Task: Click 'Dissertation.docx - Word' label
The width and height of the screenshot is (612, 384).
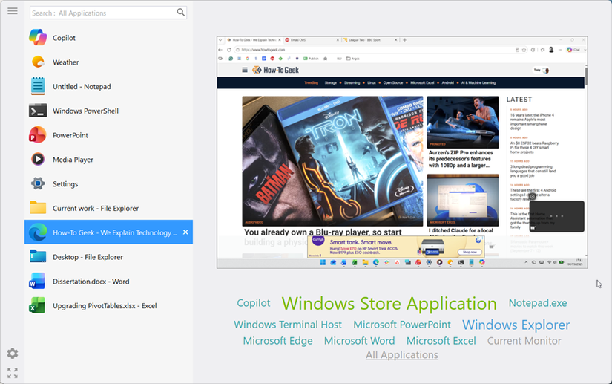Action: [x=91, y=282]
